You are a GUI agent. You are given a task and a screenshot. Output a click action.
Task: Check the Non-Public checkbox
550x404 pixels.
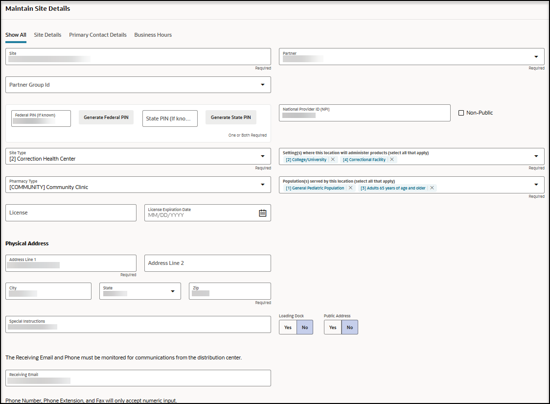pyautogui.click(x=461, y=113)
